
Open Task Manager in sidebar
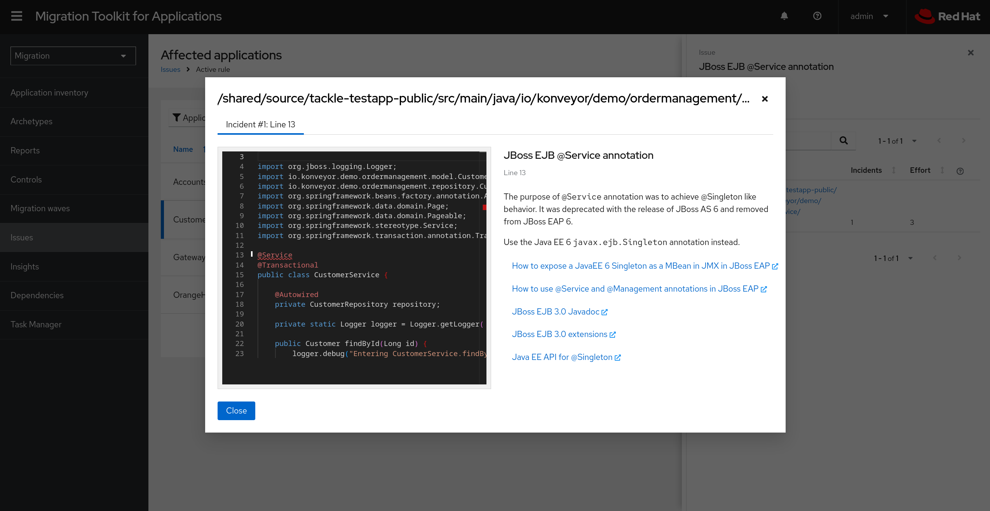(36, 325)
